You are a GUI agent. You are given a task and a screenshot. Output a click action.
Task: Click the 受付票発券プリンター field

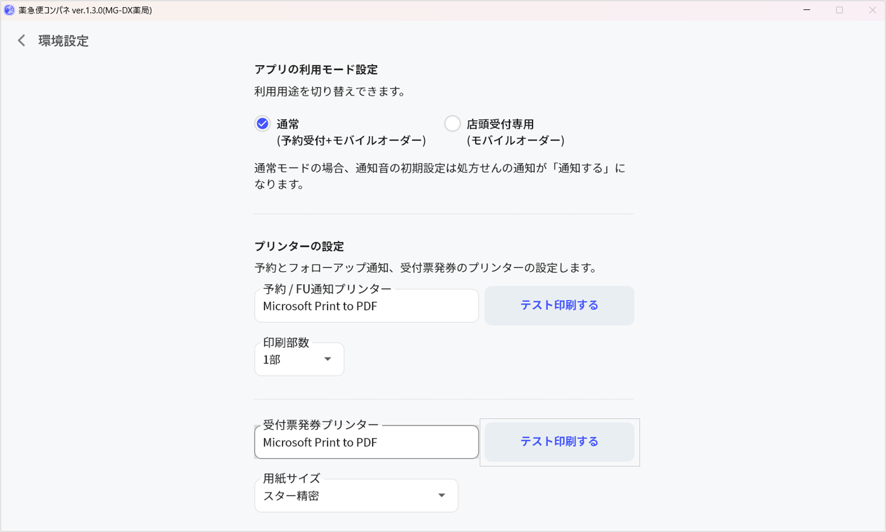click(366, 442)
